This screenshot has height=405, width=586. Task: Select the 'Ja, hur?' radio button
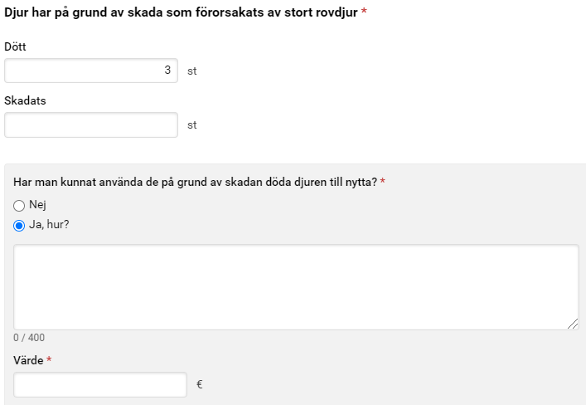19,225
